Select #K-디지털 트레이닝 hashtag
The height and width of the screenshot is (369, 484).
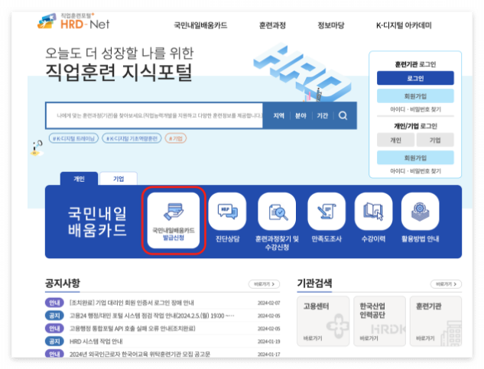[x=73, y=138]
